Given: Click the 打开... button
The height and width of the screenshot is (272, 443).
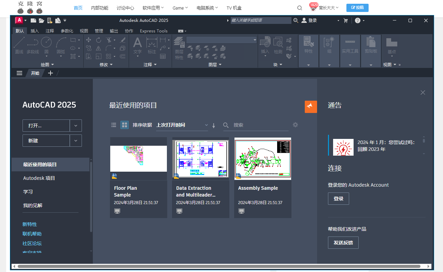Looking at the screenshot, I should (x=46, y=126).
